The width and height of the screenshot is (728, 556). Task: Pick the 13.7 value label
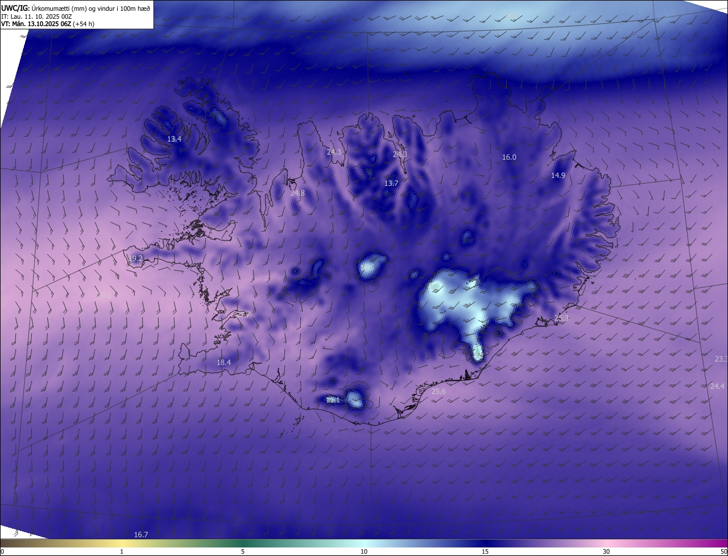[x=391, y=183]
